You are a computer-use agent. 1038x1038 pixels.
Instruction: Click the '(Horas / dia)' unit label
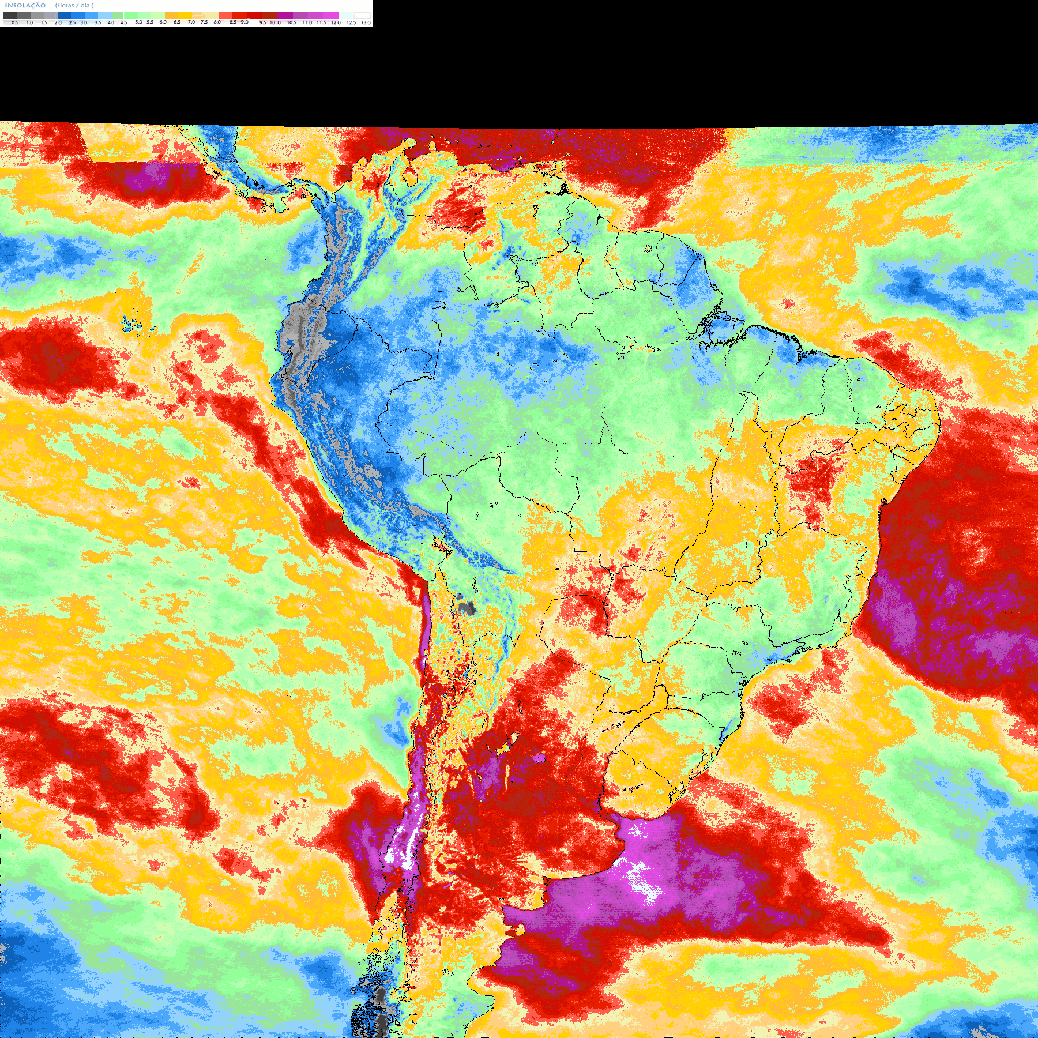74,5
